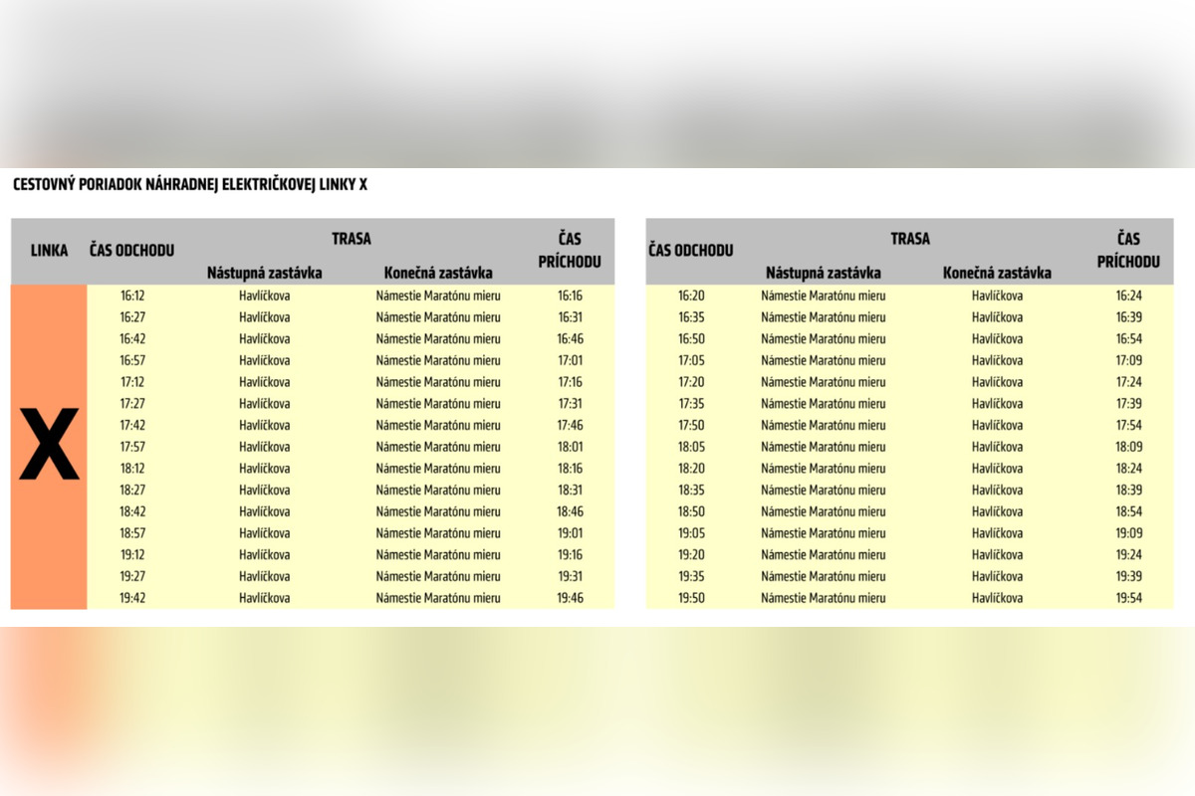Click the 16:12 departure time cell
Image resolution: width=1195 pixels, height=796 pixels.
132,296
